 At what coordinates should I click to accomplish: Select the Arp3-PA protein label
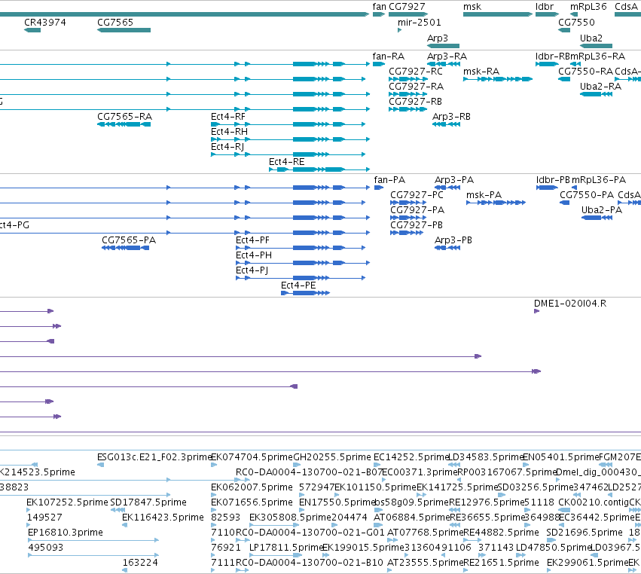(454, 180)
